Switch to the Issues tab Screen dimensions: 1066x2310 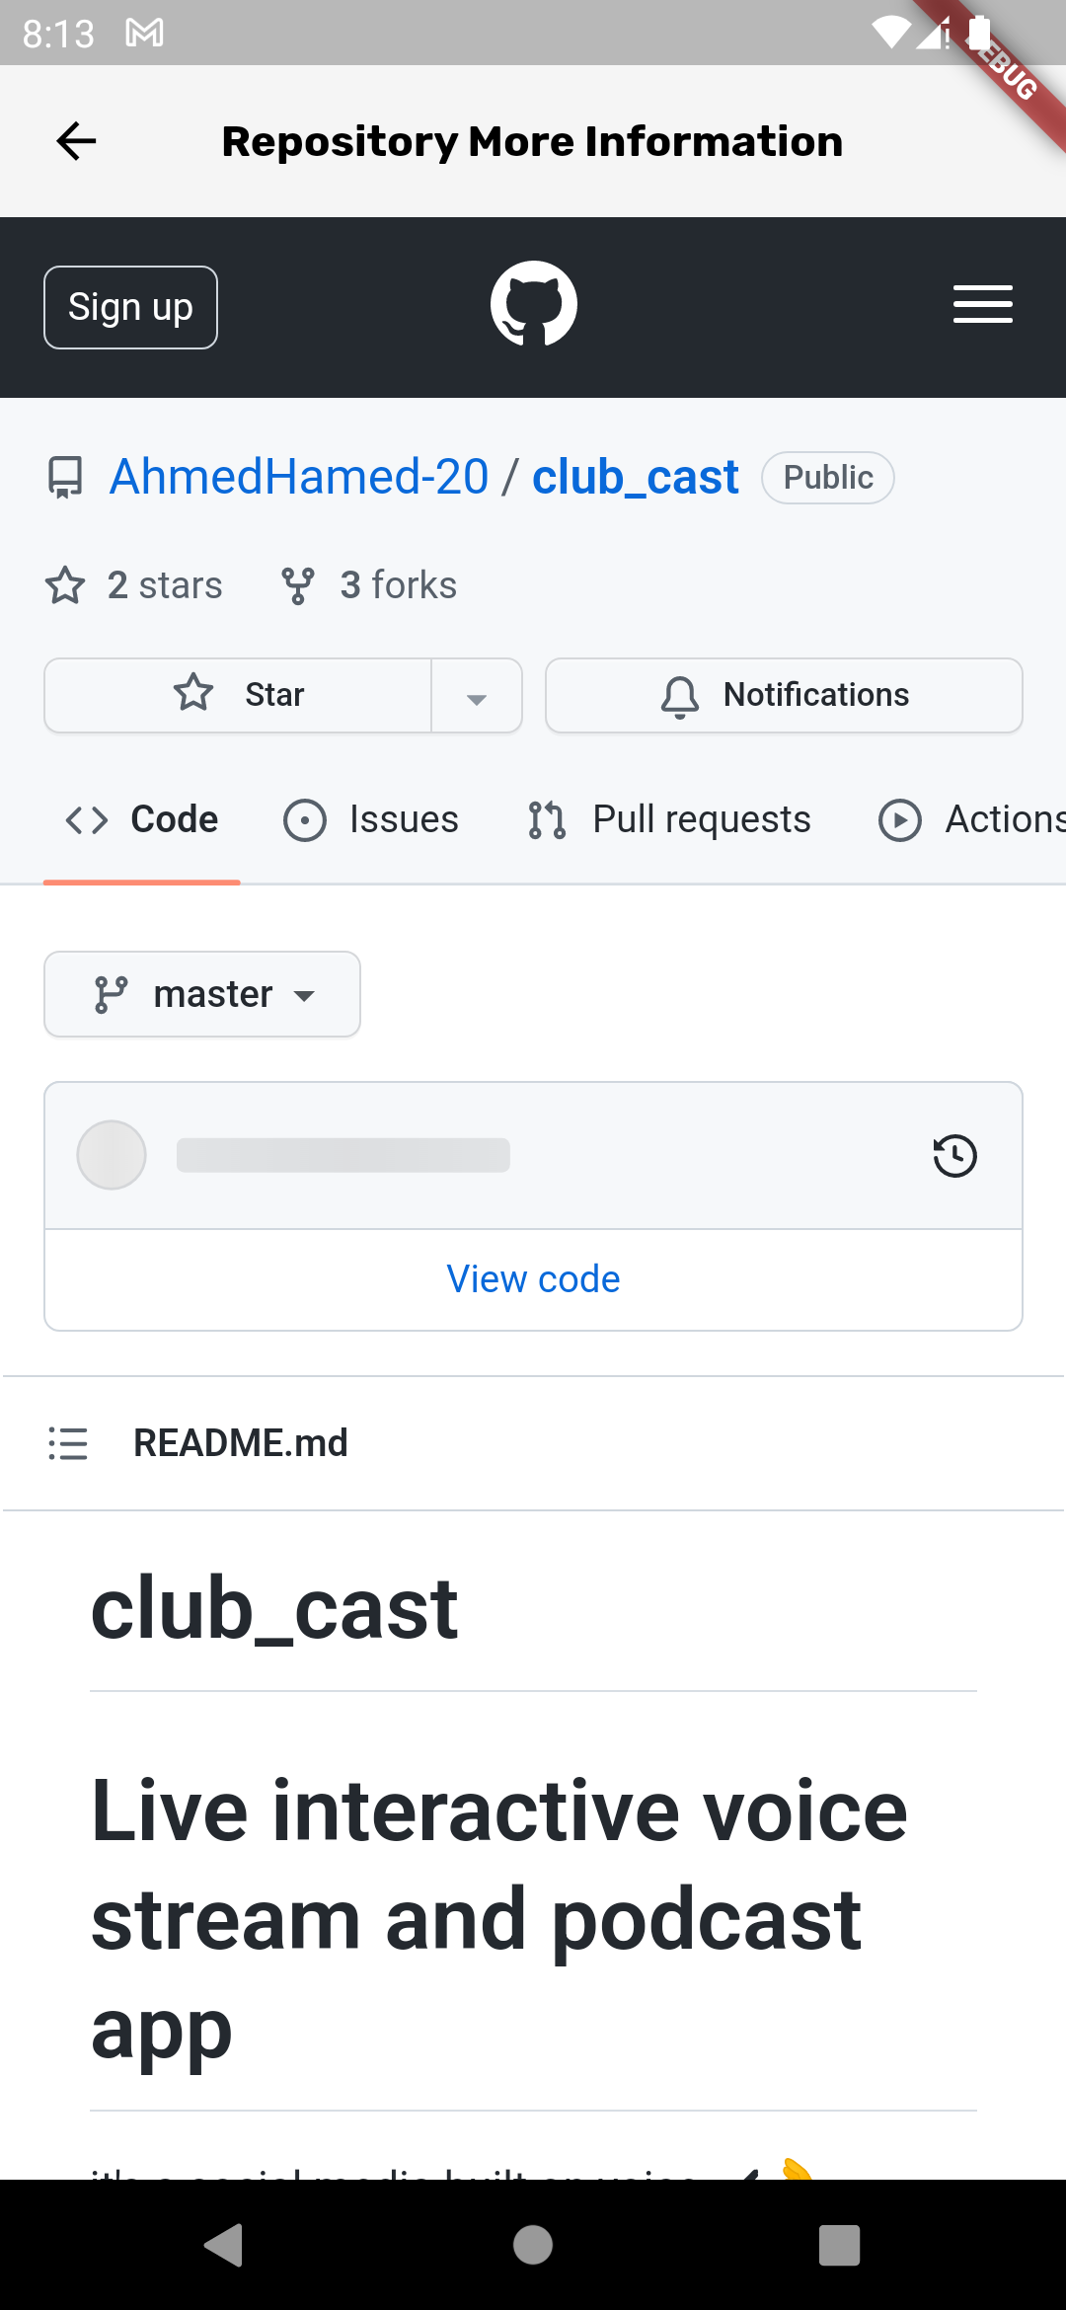371,819
